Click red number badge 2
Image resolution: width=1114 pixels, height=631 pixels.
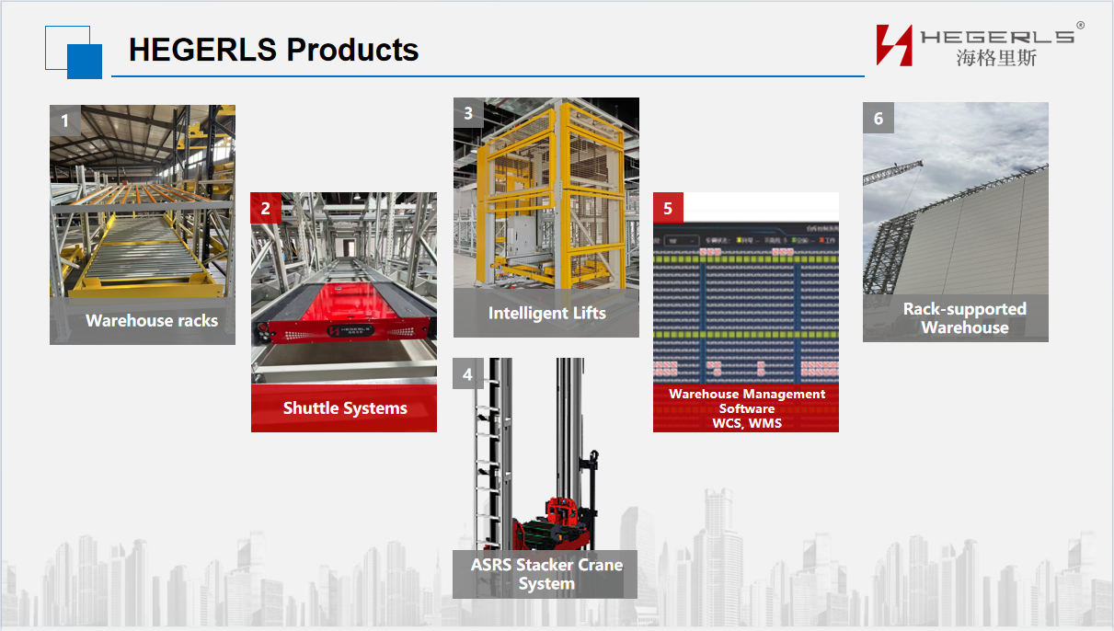tap(267, 208)
